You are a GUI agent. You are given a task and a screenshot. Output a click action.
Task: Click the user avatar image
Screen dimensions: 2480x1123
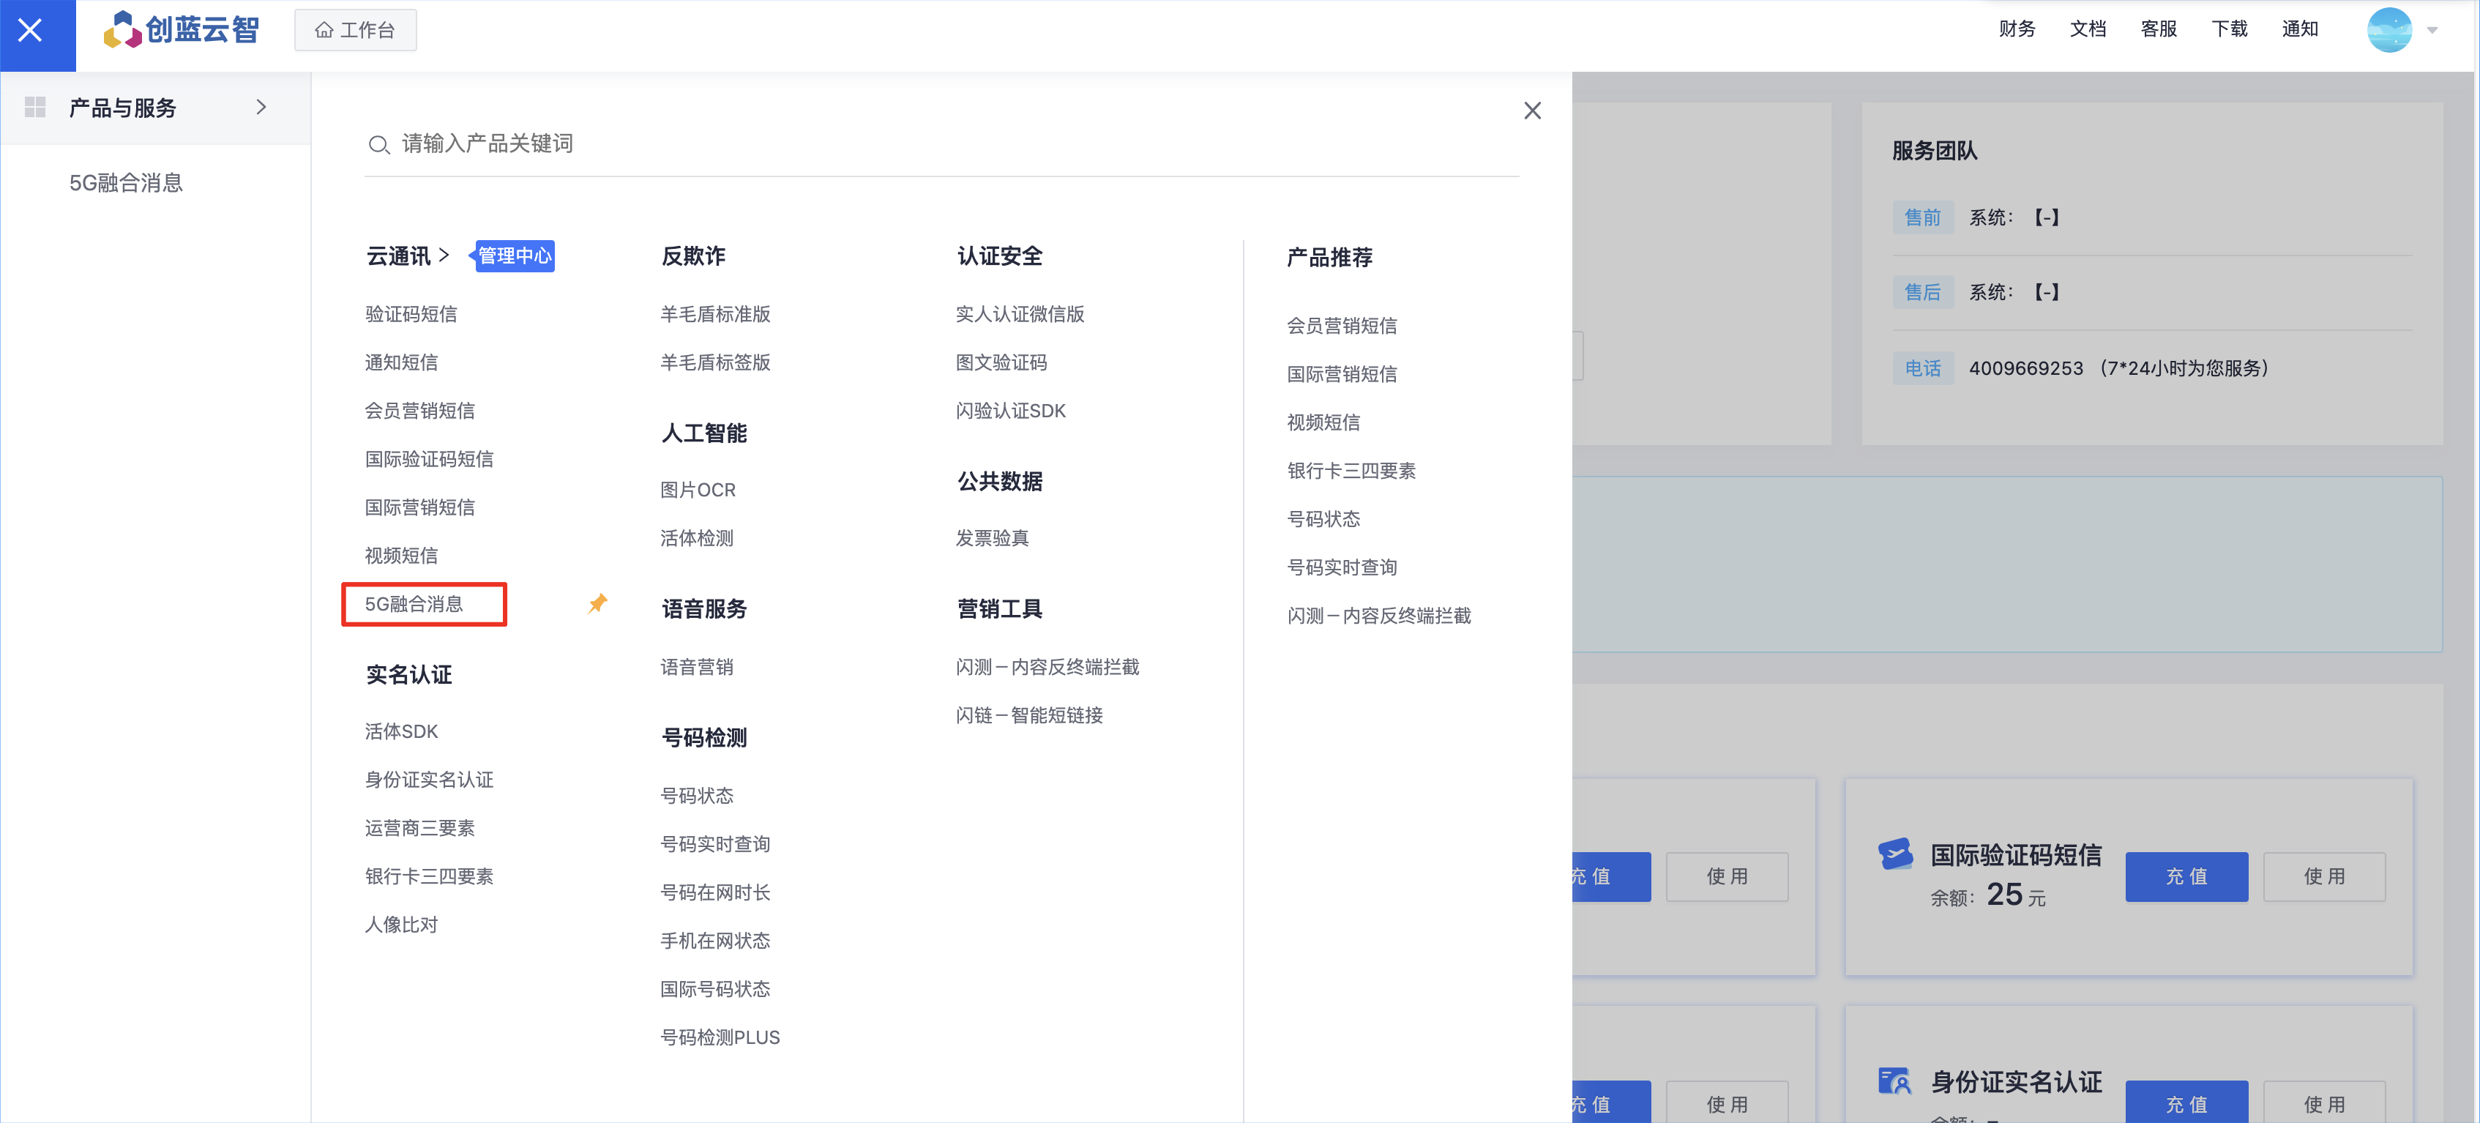[x=2388, y=30]
